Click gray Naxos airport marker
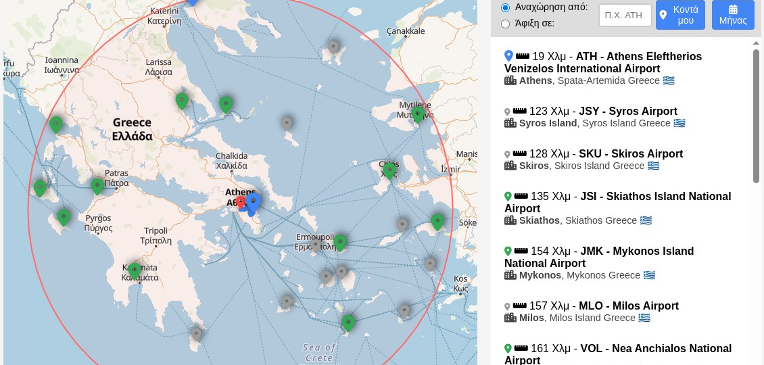Viewport: 764px width, 365px height. point(341,272)
